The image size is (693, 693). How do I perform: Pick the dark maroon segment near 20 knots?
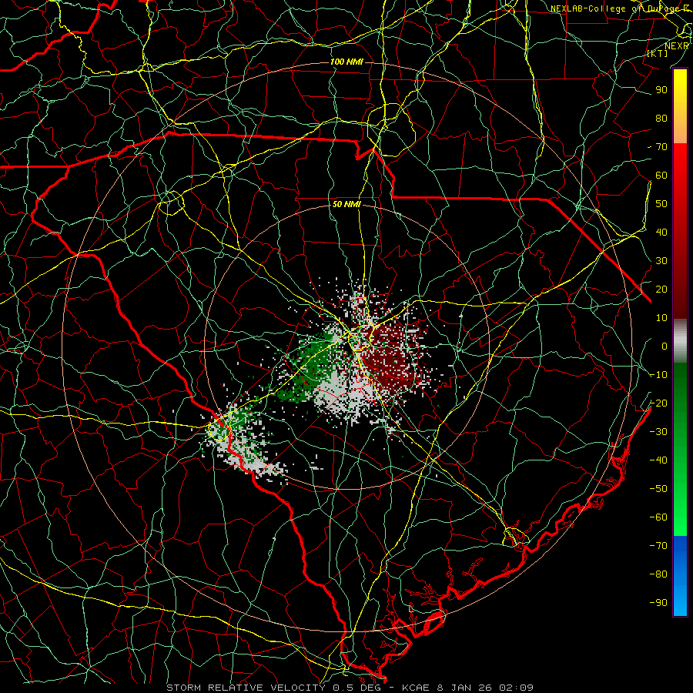click(680, 290)
